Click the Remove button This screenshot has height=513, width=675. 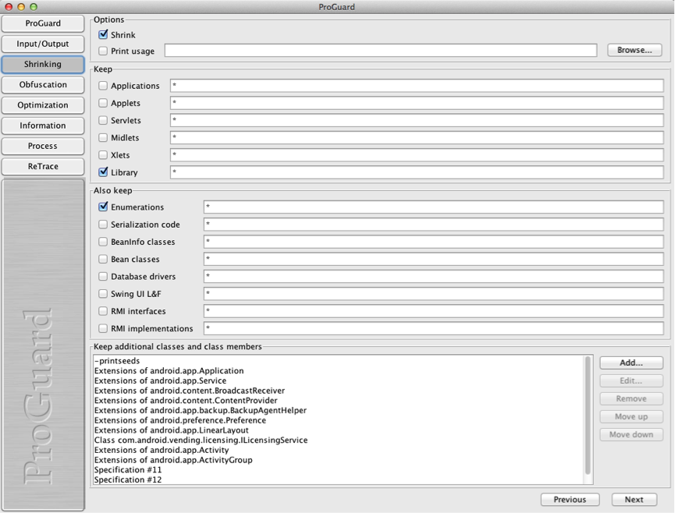[631, 399]
